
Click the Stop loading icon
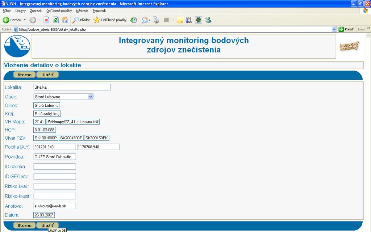(47, 20)
